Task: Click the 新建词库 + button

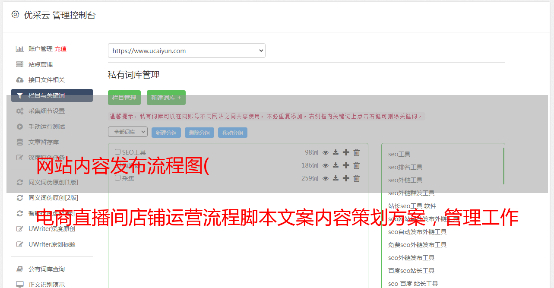Action: pyautogui.click(x=166, y=98)
